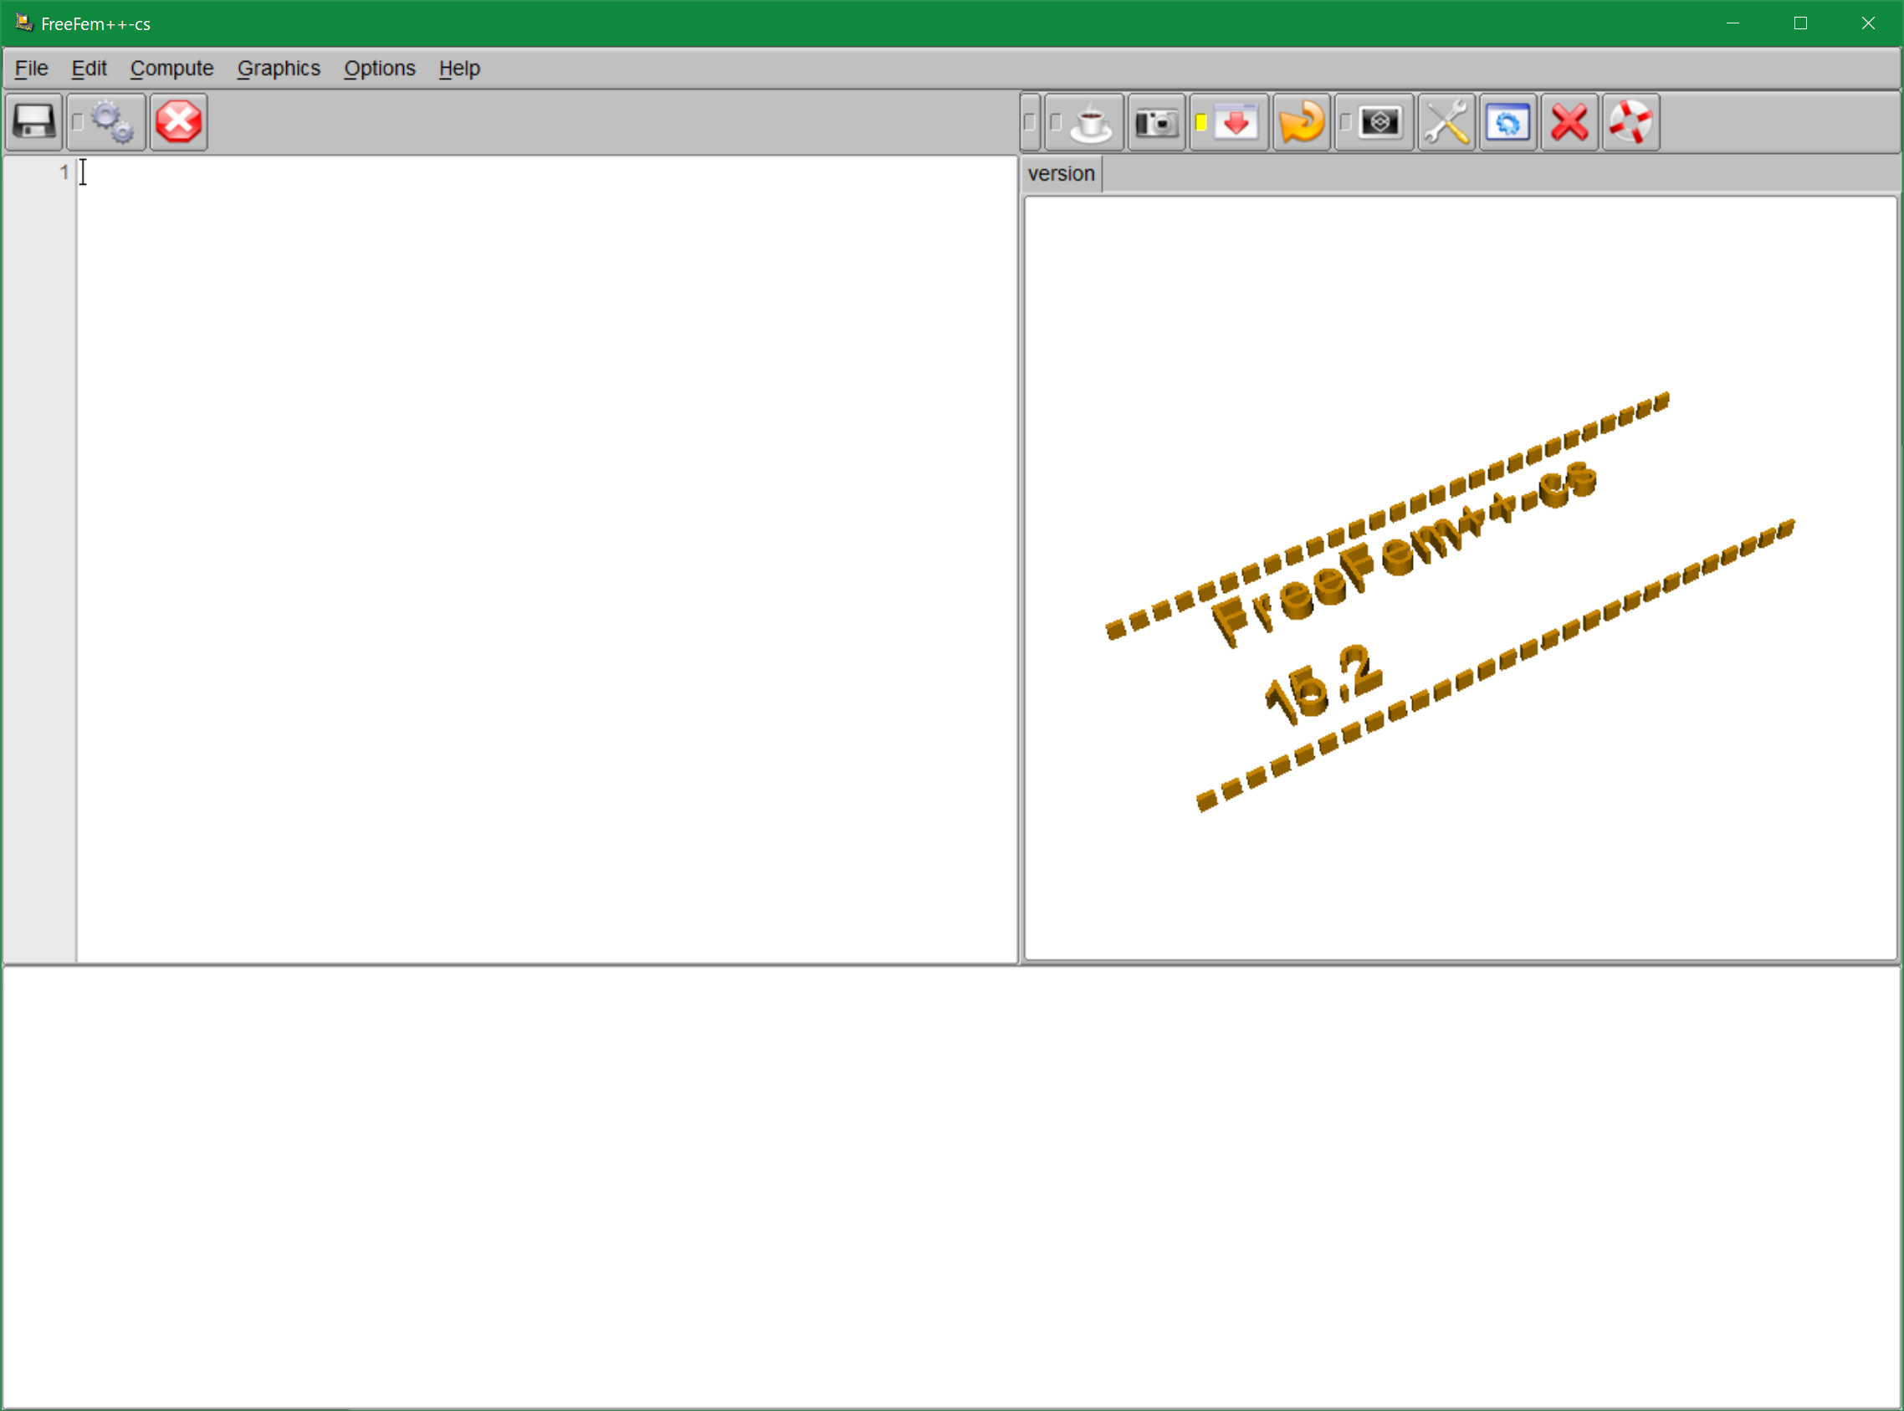Viewport: 1904px width, 1411px height.
Task: Expand the Graphics menu
Action: 279,69
